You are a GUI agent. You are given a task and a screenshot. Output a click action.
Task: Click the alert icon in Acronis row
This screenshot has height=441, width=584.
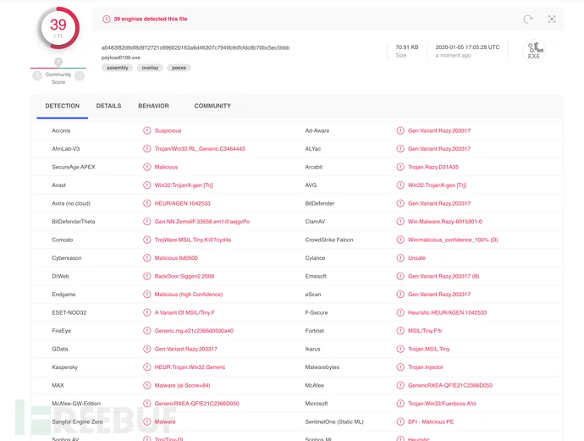147,130
